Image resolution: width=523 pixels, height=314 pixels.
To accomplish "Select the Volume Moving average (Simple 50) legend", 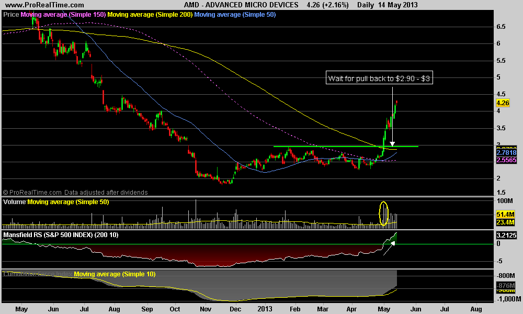I will coord(68,202).
